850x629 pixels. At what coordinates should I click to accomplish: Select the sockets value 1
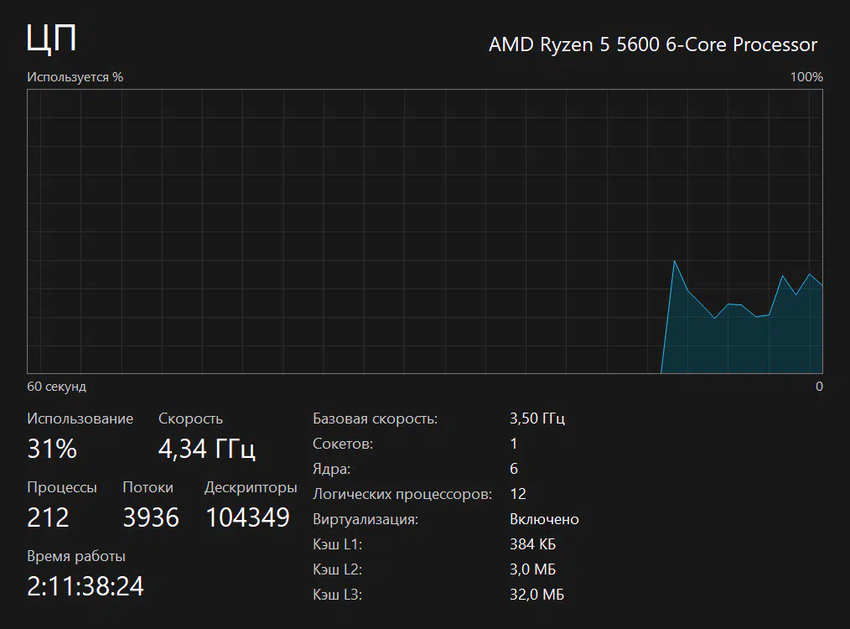click(513, 444)
